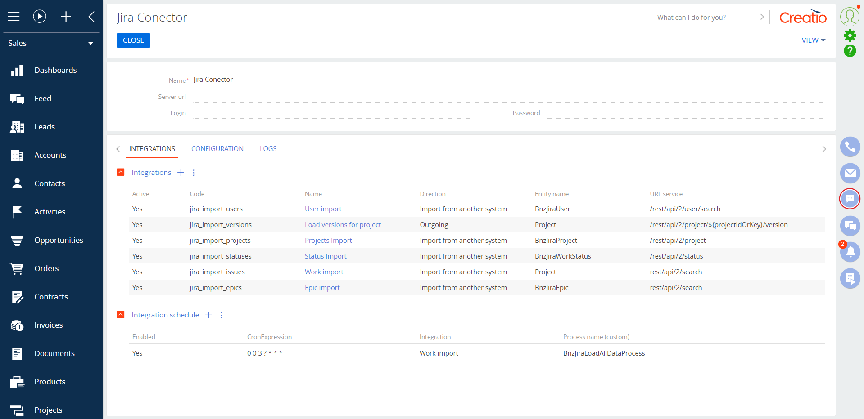Open the hamburger navigation menu
This screenshot has height=419, width=864.
pyautogui.click(x=14, y=17)
